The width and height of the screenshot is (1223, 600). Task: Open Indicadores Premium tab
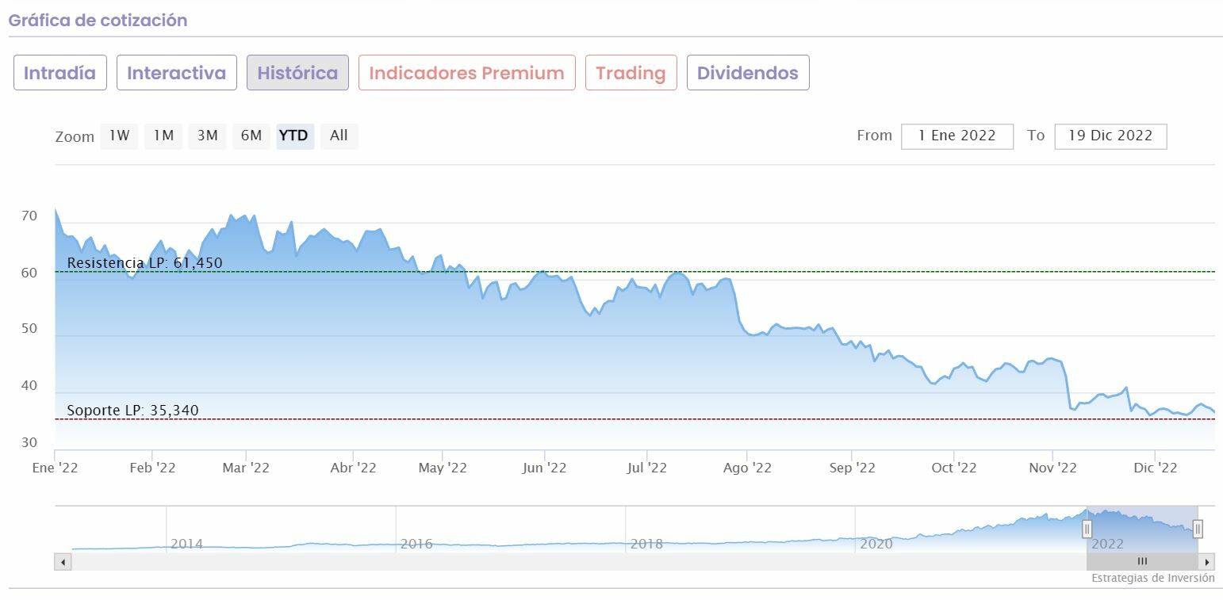point(466,73)
